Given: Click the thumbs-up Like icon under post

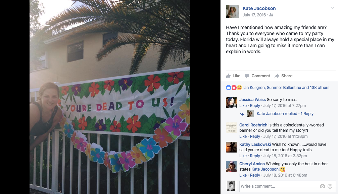Looking at the screenshot, I should coord(228,76).
